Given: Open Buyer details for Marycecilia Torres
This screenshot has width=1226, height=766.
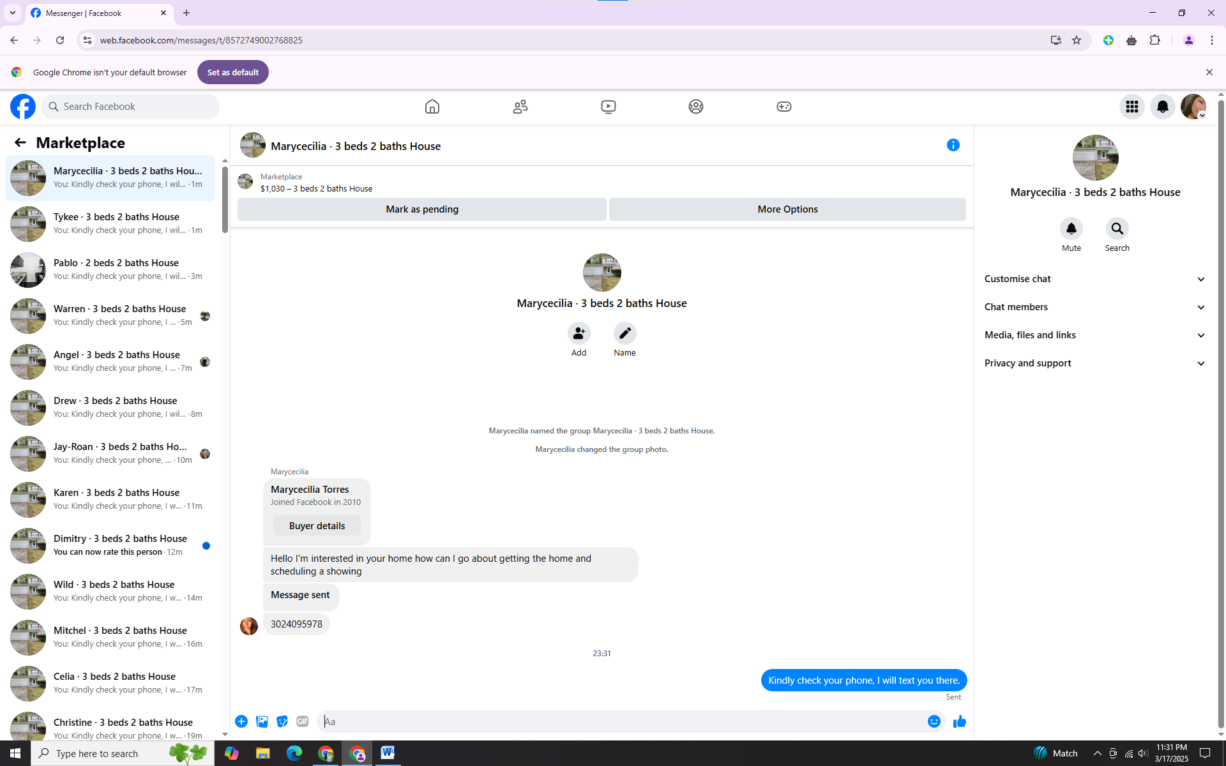Looking at the screenshot, I should click(317, 526).
